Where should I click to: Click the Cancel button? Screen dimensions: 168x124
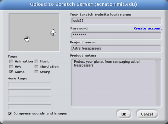tap(147, 114)
